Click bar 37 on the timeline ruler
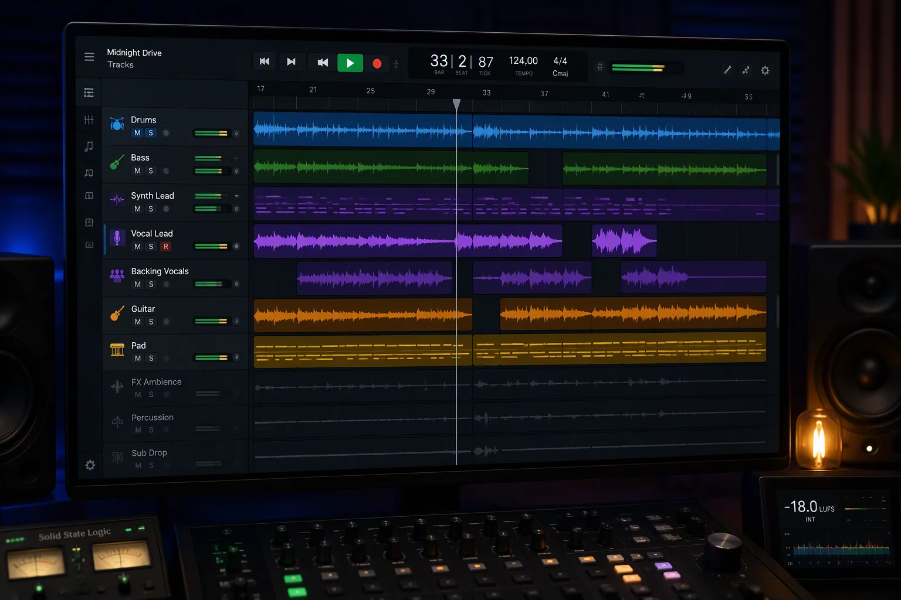This screenshot has height=600, width=901. point(544,94)
